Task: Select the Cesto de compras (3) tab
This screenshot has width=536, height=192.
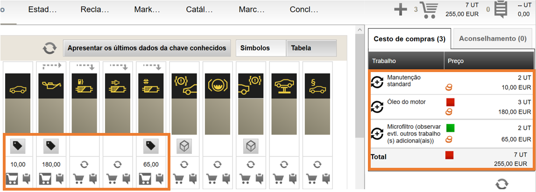Action: click(x=409, y=39)
